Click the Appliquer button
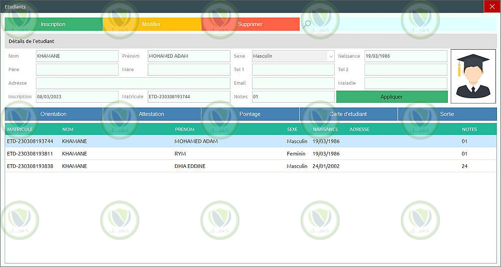 392,97
